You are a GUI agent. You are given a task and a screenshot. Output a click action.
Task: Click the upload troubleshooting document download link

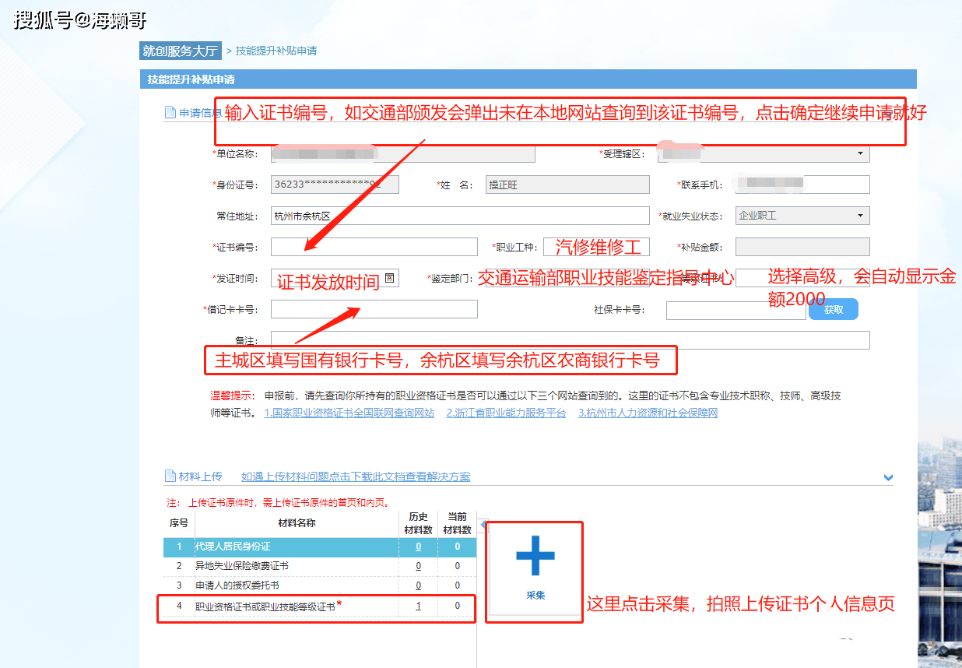pos(356,476)
